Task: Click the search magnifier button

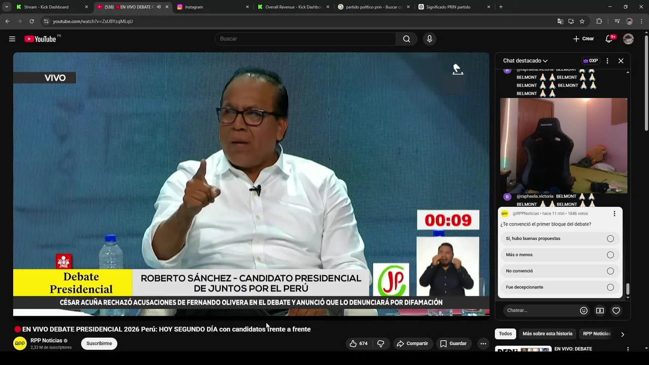Action: [x=407, y=39]
